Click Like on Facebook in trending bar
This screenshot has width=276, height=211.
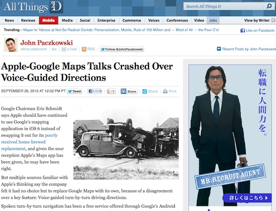[x=258, y=30]
